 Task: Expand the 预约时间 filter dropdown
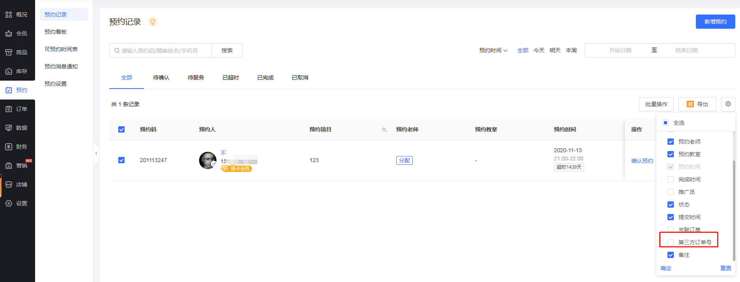[493, 50]
